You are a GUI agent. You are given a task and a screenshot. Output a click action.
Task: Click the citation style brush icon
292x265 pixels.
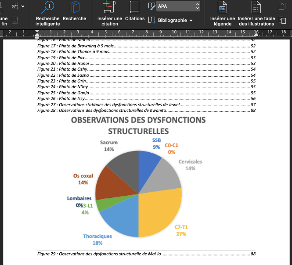pyautogui.click(x=151, y=6)
